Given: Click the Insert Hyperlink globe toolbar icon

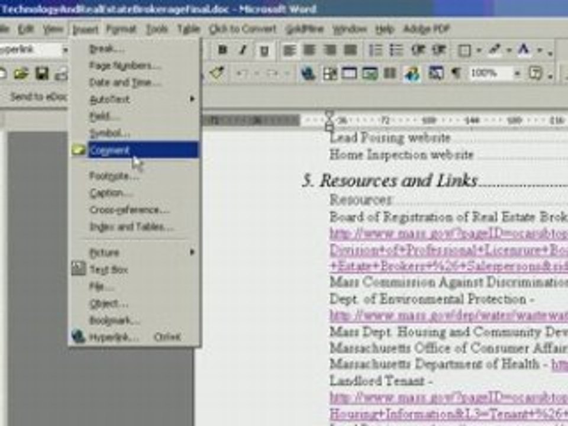Looking at the screenshot, I should point(308,74).
